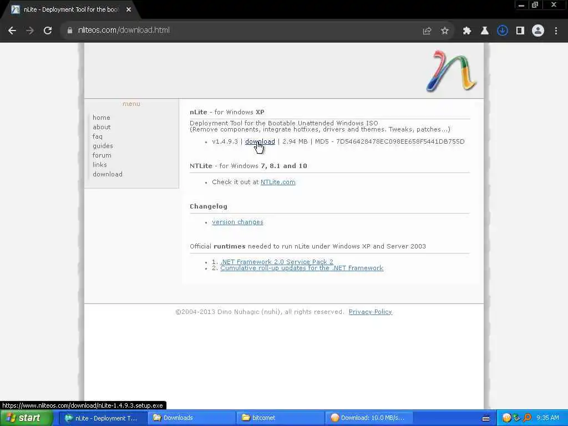Click the 2.94 MB file size text
Image resolution: width=568 pixels, height=426 pixels.
coord(295,141)
